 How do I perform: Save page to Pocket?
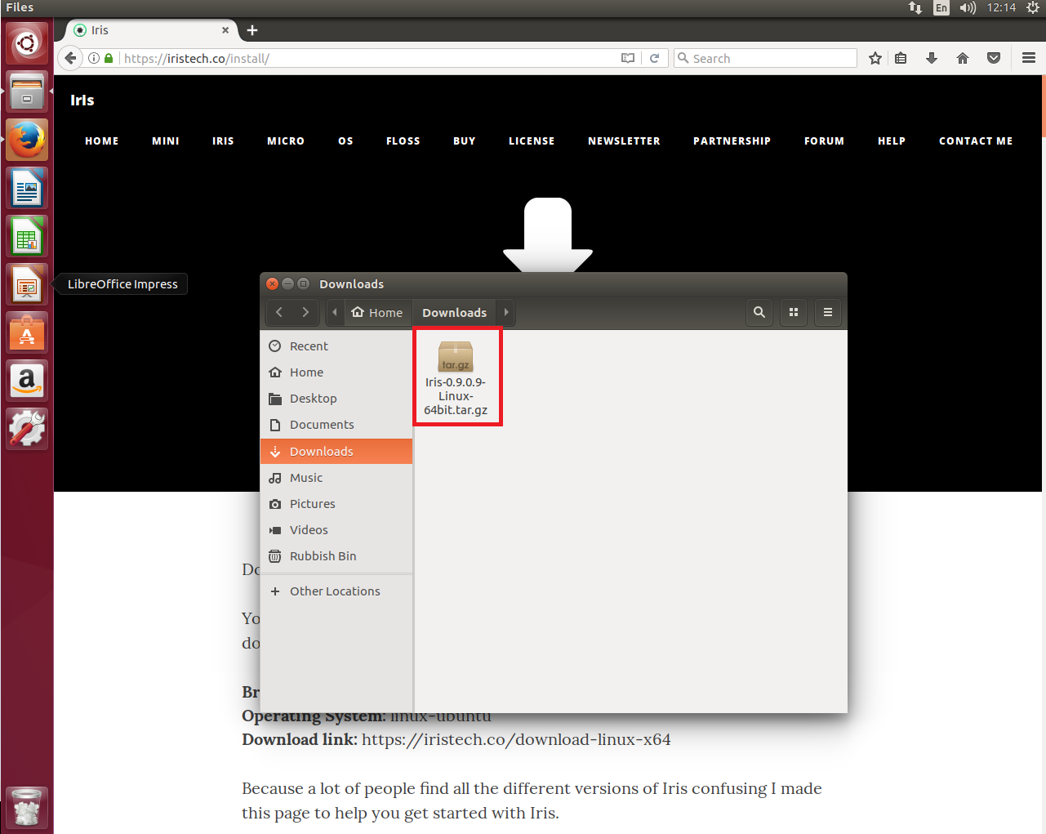[x=994, y=58]
